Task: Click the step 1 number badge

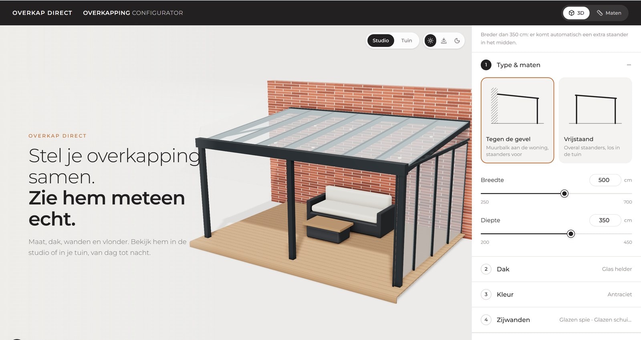Action: pos(486,65)
